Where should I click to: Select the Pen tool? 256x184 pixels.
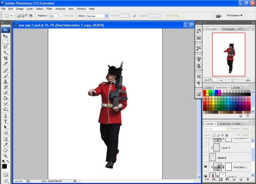6,116
